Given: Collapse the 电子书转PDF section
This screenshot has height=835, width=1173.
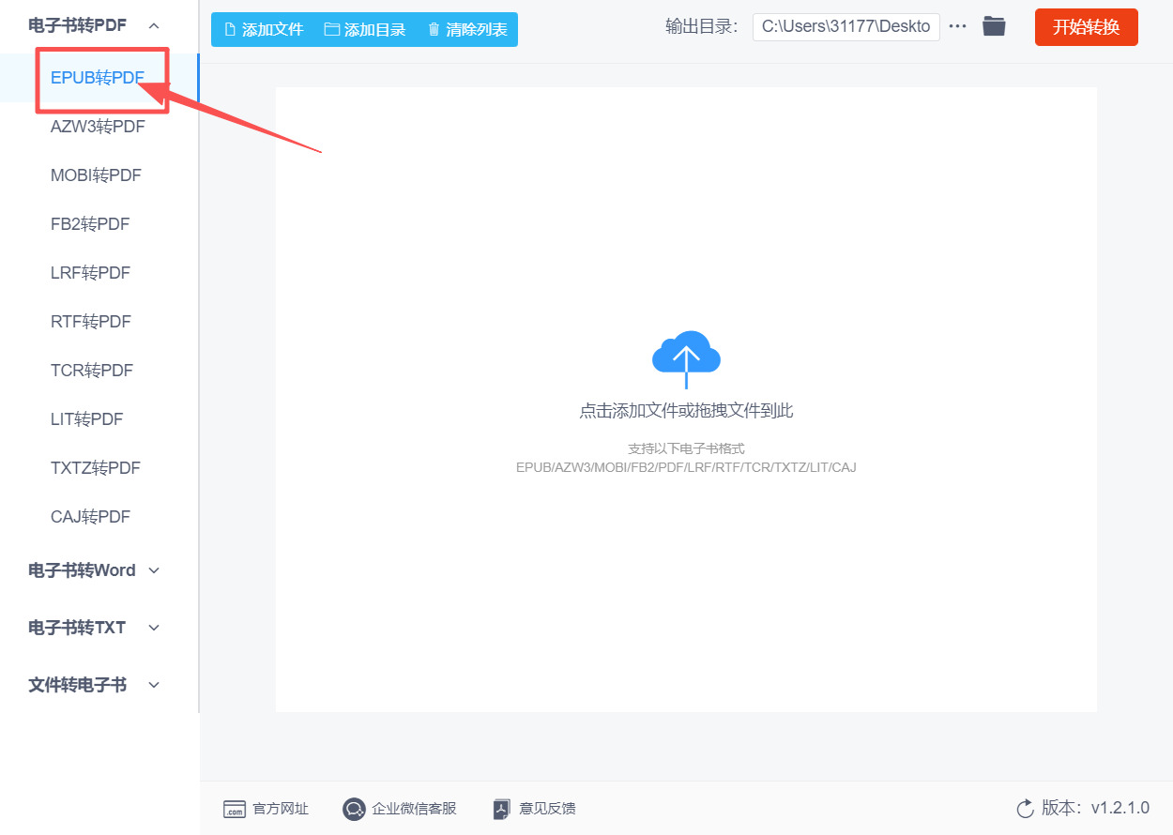Looking at the screenshot, I should click(154, 25).
